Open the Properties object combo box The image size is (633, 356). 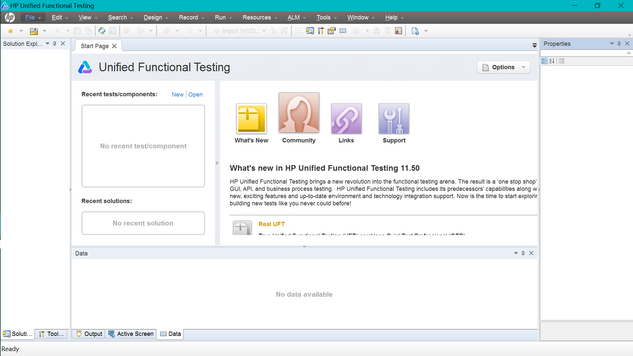(x=586, y=53)
